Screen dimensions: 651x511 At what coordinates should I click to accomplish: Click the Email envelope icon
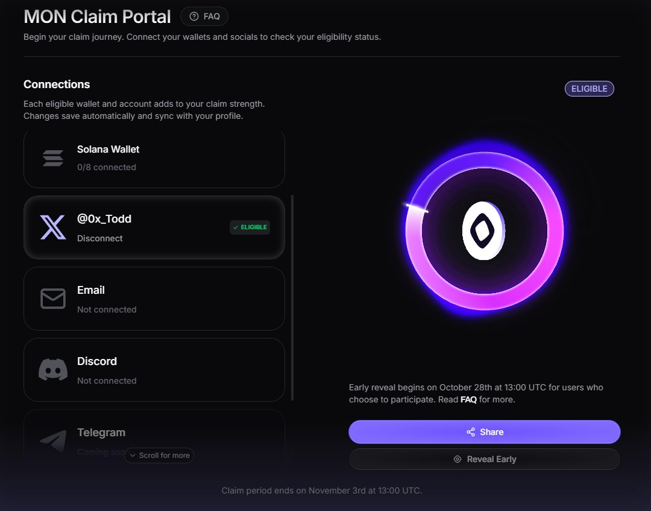coord(53,299)
